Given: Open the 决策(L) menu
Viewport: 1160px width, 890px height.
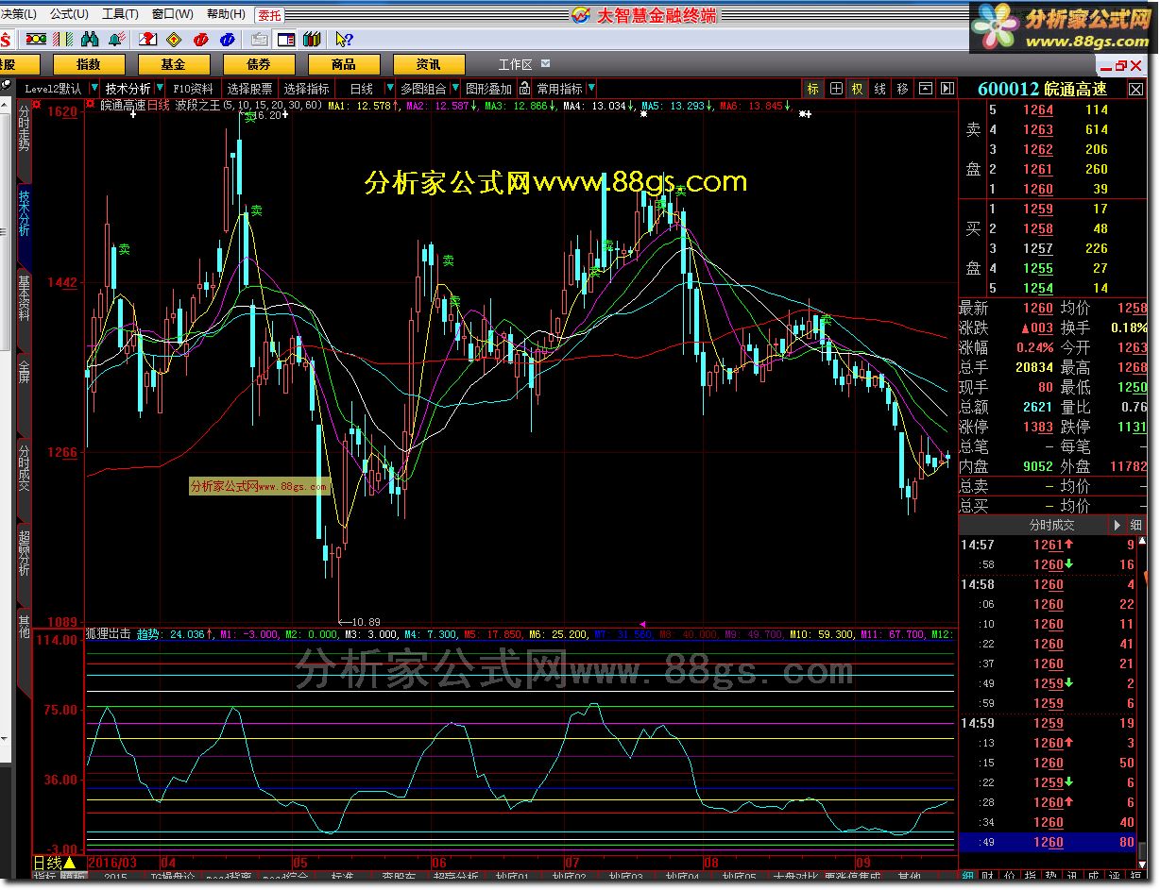Looking at the screenshot, I should point(18,14).
